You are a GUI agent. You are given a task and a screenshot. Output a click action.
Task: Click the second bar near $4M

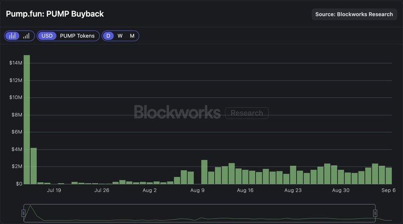click(33, 166)
